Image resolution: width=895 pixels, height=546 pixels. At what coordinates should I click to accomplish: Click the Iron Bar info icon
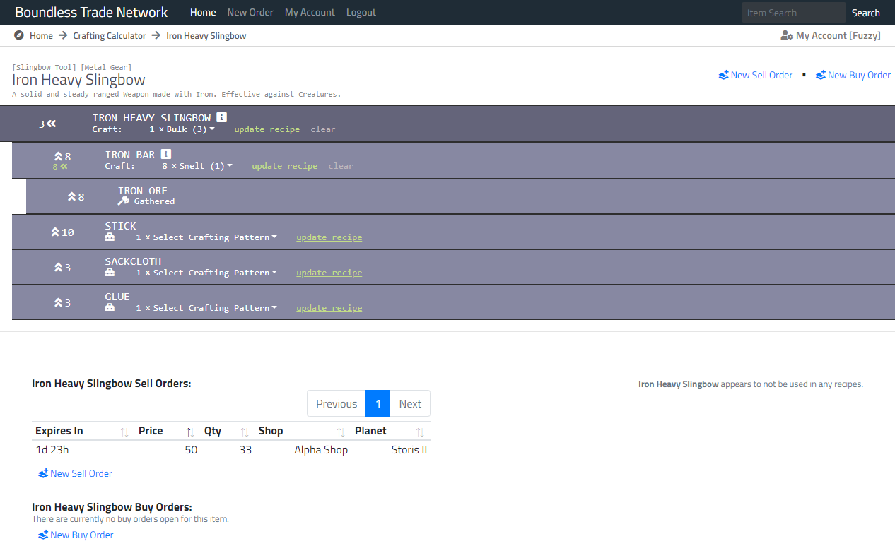tap(166, 154)
